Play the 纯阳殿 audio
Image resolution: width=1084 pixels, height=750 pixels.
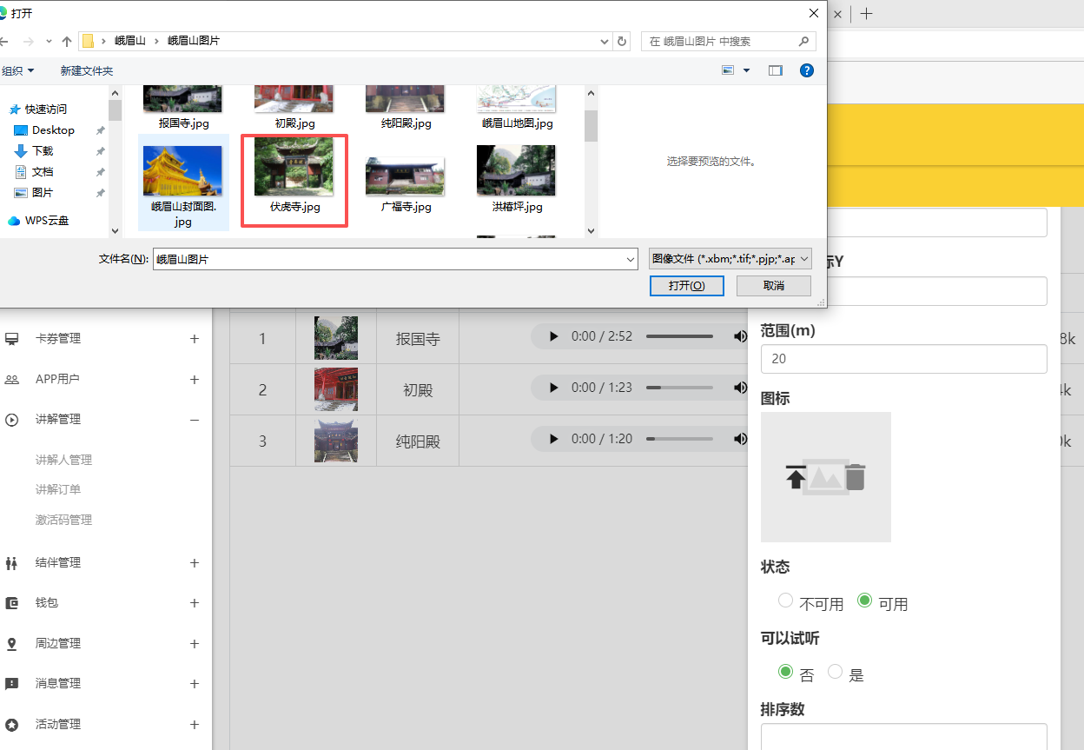pos(554,439)
